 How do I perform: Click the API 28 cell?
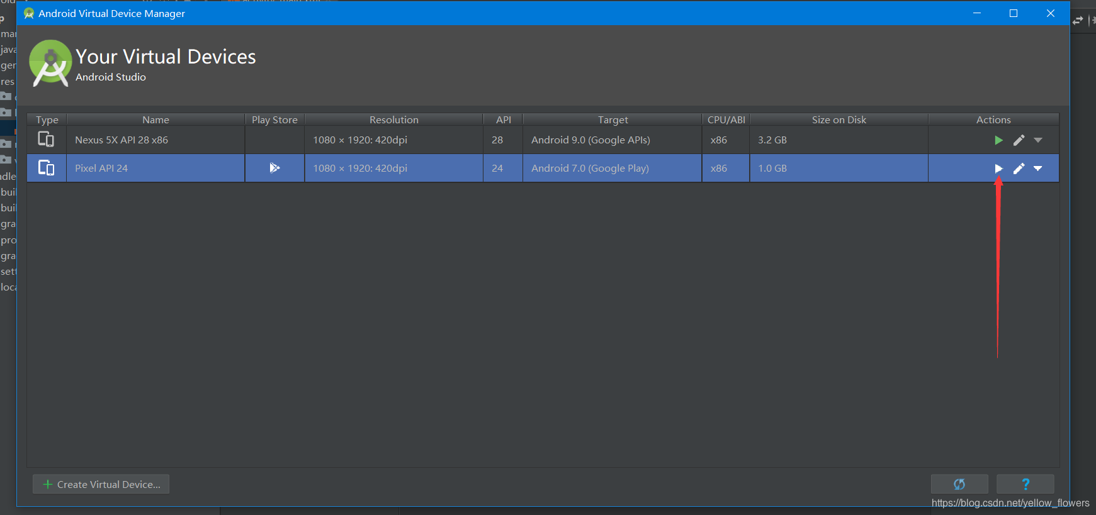pyautogui.click(x=503, y=140)
